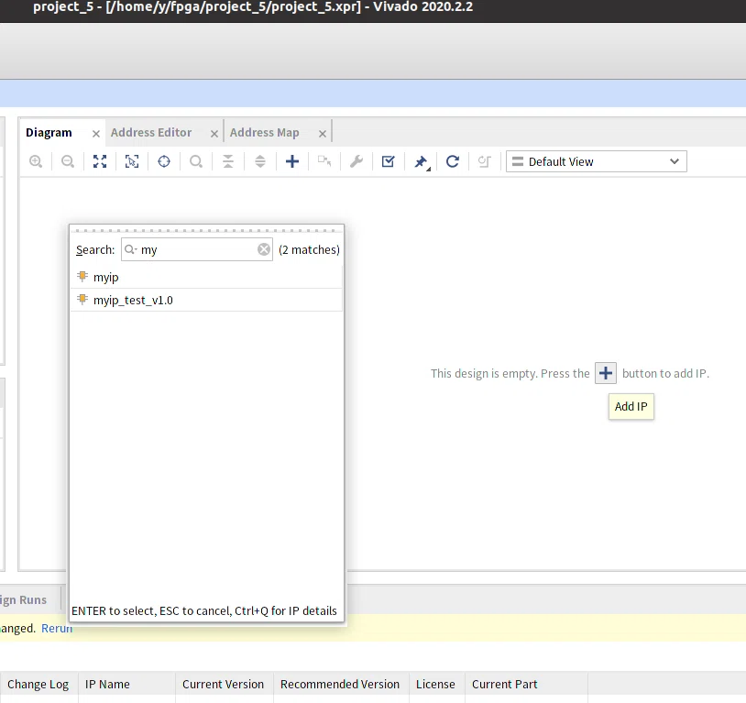Screen dimensions: 746x703
Task: Close the Address Map tab
Action: pos(323,134)
